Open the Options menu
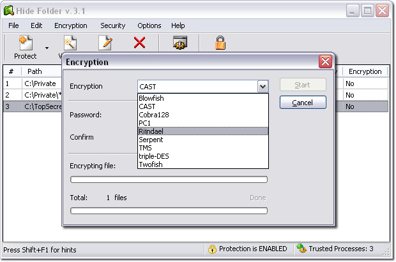The image size is (396, 262). pos(149,25)
